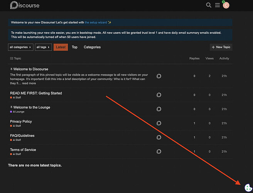
Task: Click poster avatar in Terms of Service row
Action: pyautogui.click(x=159, y=151)
